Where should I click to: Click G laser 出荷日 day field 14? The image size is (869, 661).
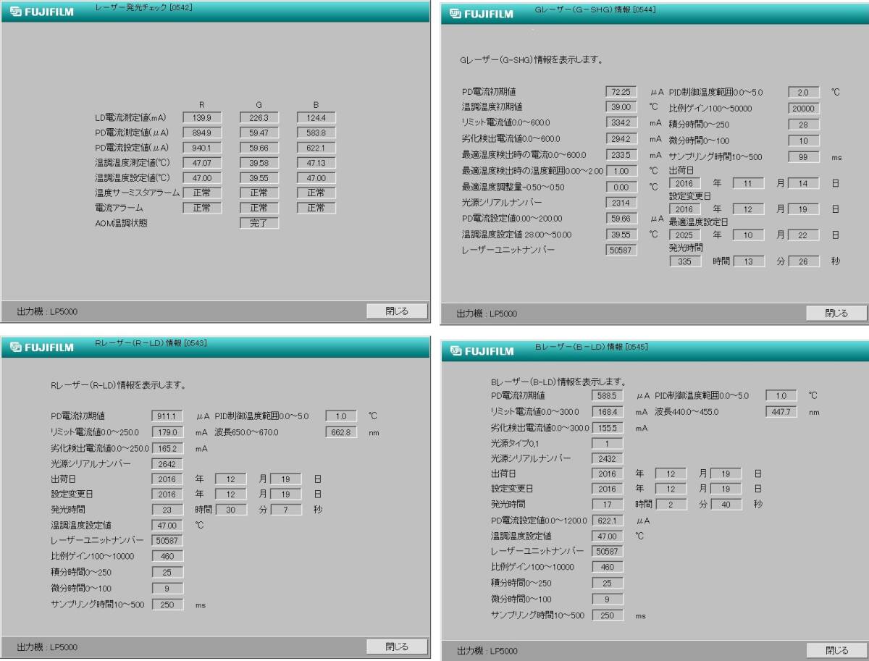point(804,184)
